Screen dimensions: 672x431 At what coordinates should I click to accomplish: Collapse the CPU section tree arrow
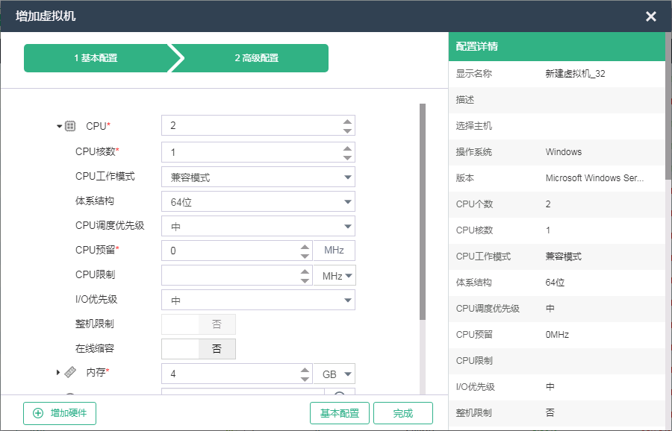pos(60,126)
